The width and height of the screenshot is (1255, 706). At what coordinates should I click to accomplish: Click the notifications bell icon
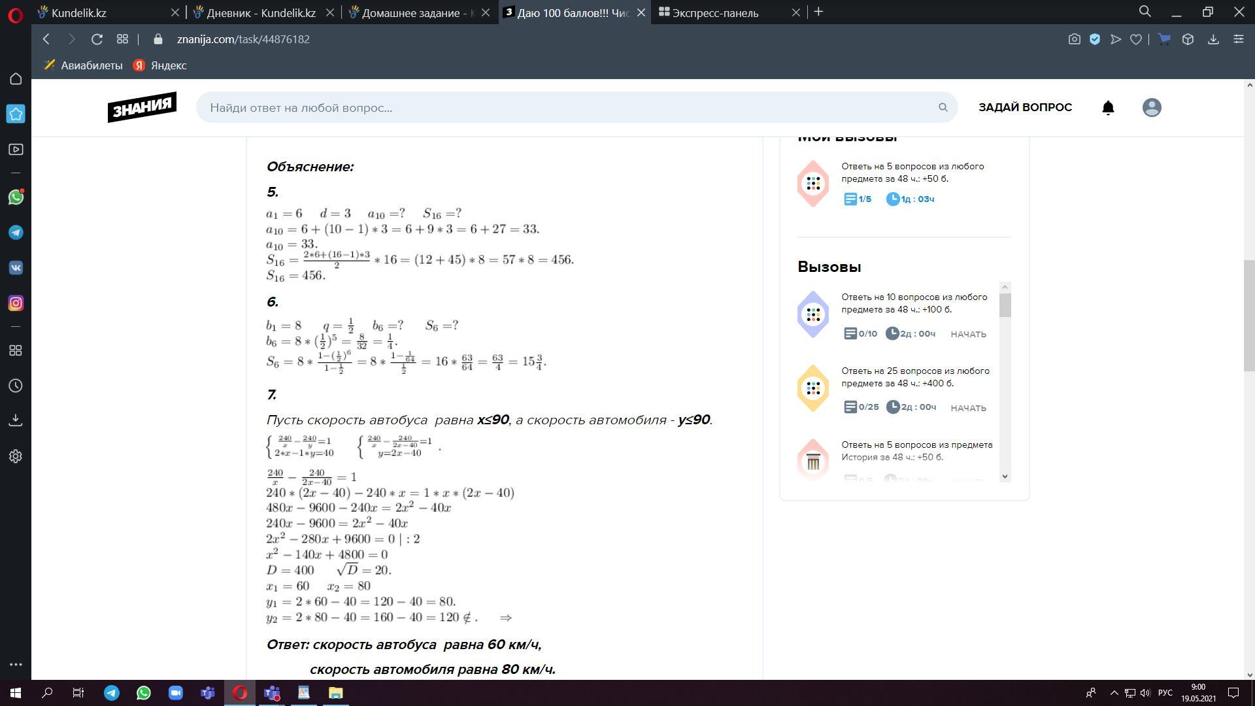click(x=1108, y=108)
